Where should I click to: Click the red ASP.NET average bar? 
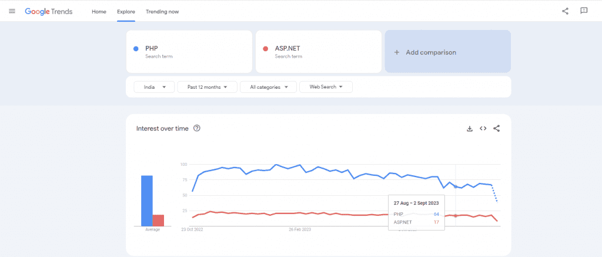coord(158,221)
